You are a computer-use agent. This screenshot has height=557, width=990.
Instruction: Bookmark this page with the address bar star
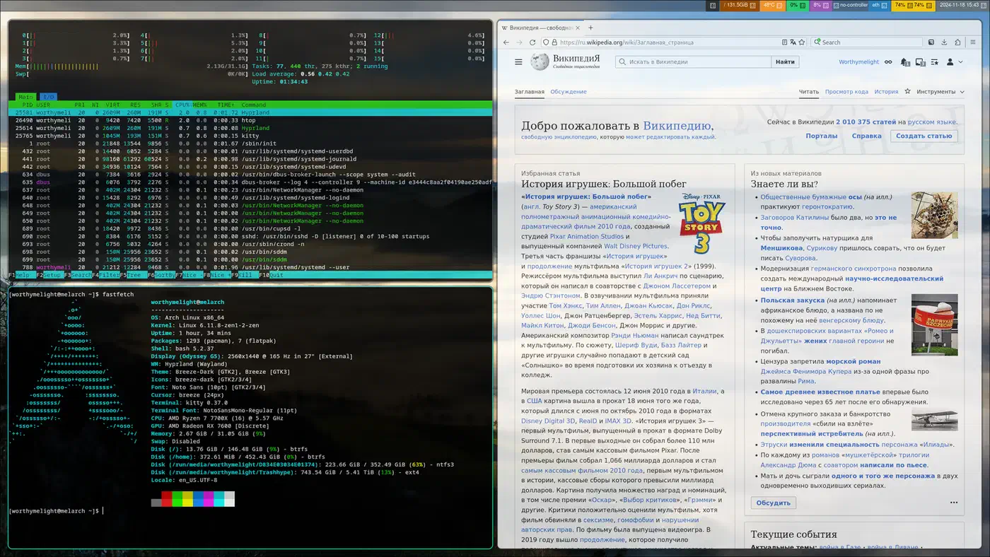(803, 42)
